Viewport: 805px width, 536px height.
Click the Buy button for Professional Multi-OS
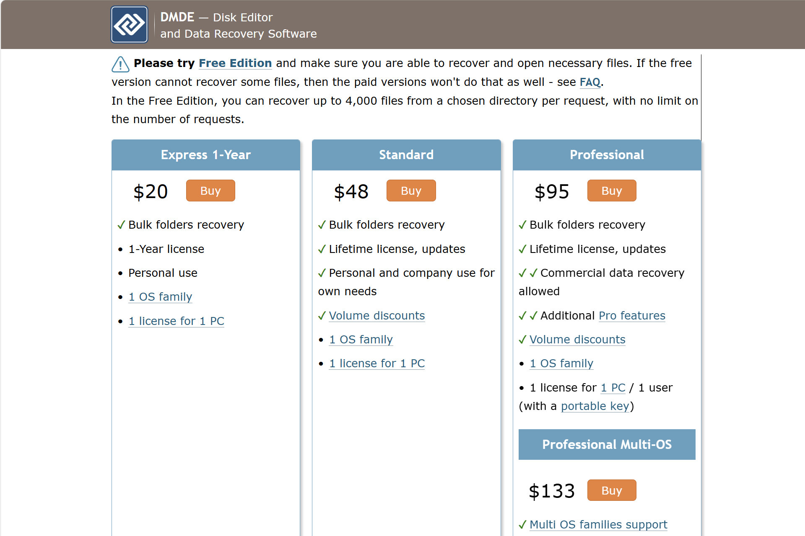tap(611, 490)
